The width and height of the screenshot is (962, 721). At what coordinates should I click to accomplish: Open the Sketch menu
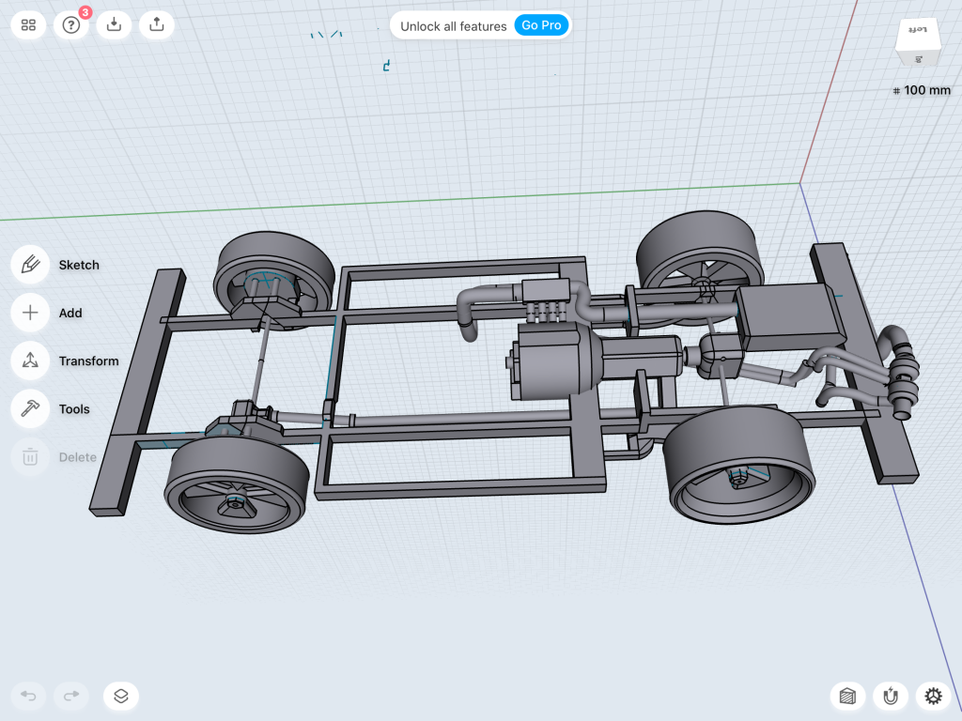(30, 265)
